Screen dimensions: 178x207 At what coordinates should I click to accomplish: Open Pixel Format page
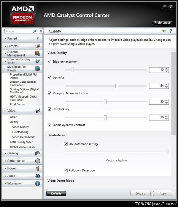(18, 104)
